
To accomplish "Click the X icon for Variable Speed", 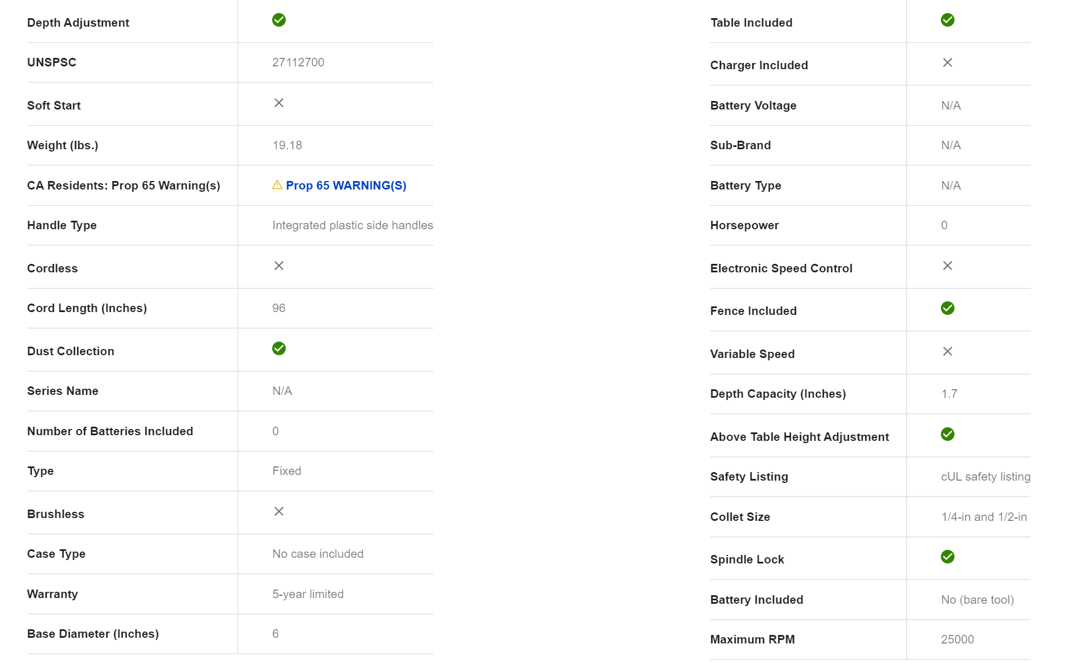I will pos(947,351).
